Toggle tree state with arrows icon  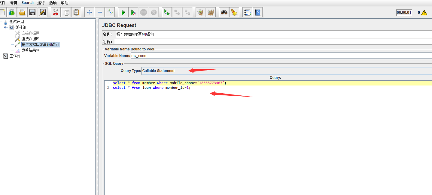[x=110, y=12]
